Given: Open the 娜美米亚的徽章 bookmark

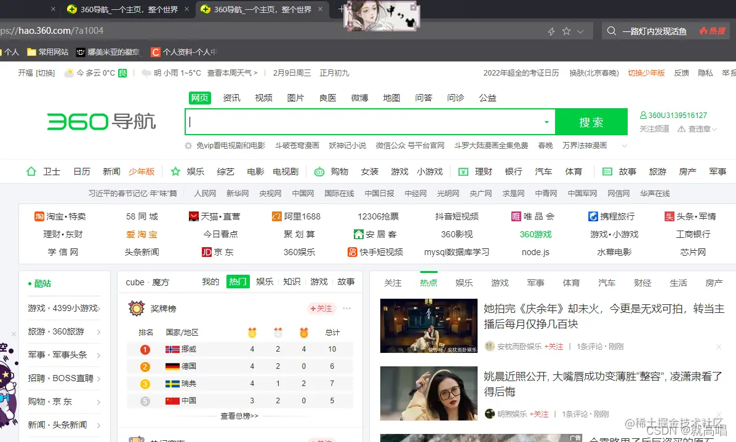Looking at the screenshot, I should click(x=108, y=52).
